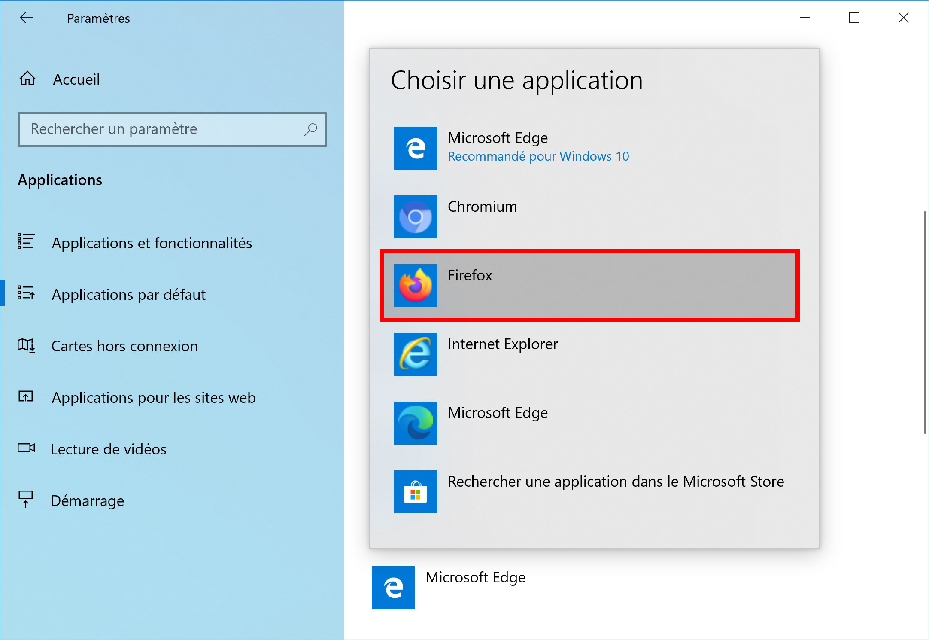This screenshot has width=929, height=640.
Task: Click the Microsoft Store shopping bag icon
Action: coord(416,492)
